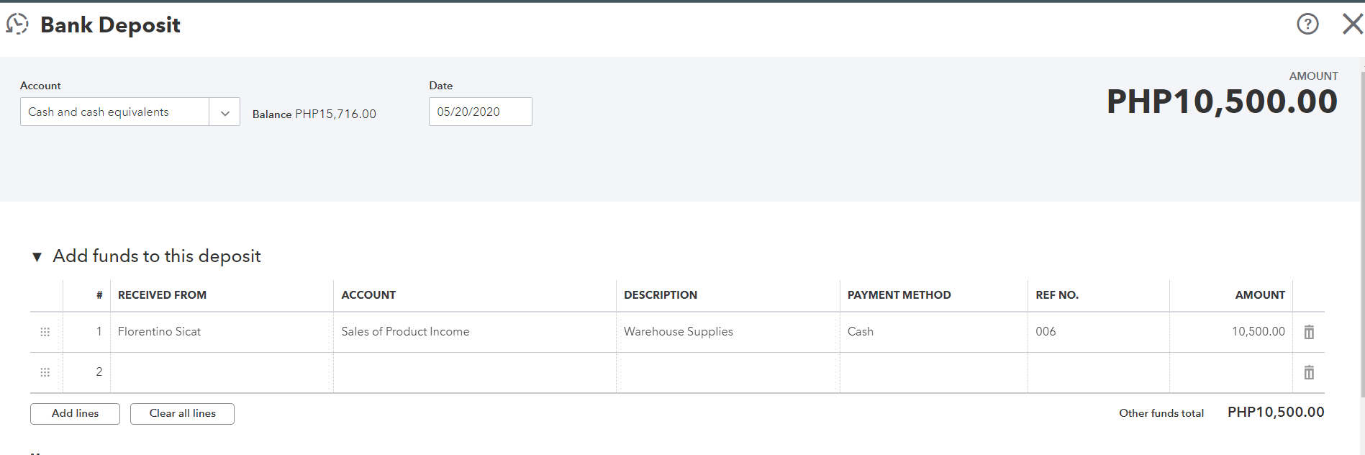Viewport: 1365px width, 455px height.
Task: Click the Add lines button
Action: (75, 413)
